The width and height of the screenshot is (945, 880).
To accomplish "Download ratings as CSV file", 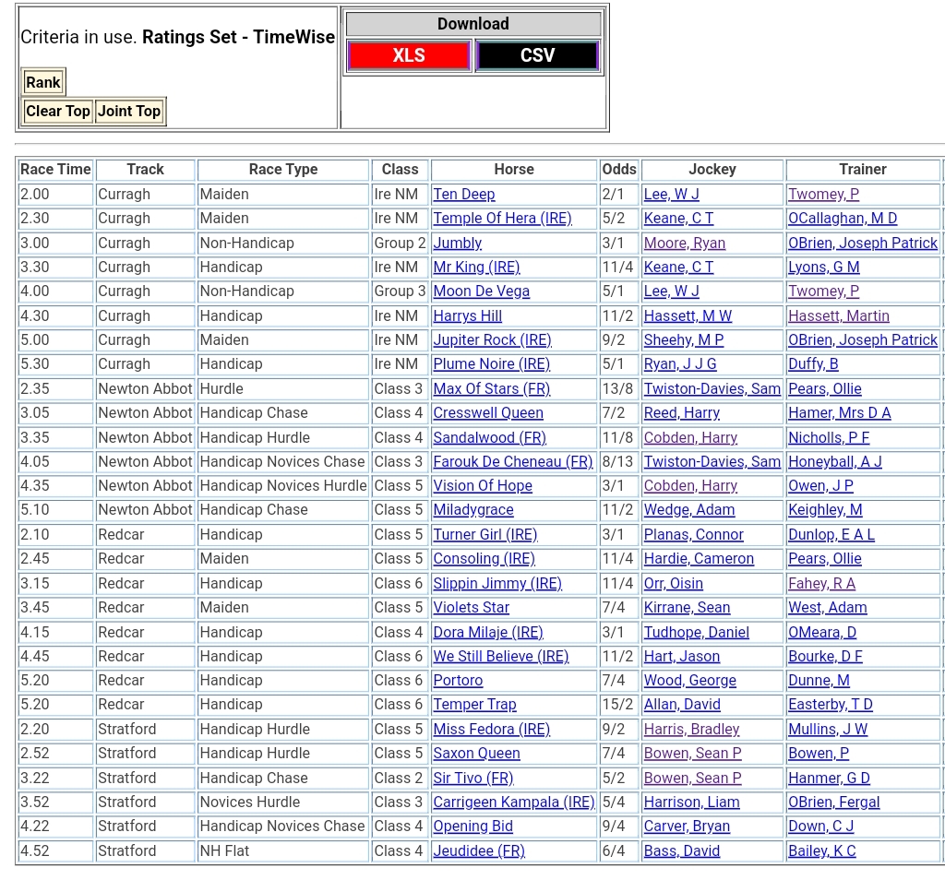I will (x=537, y=55).
